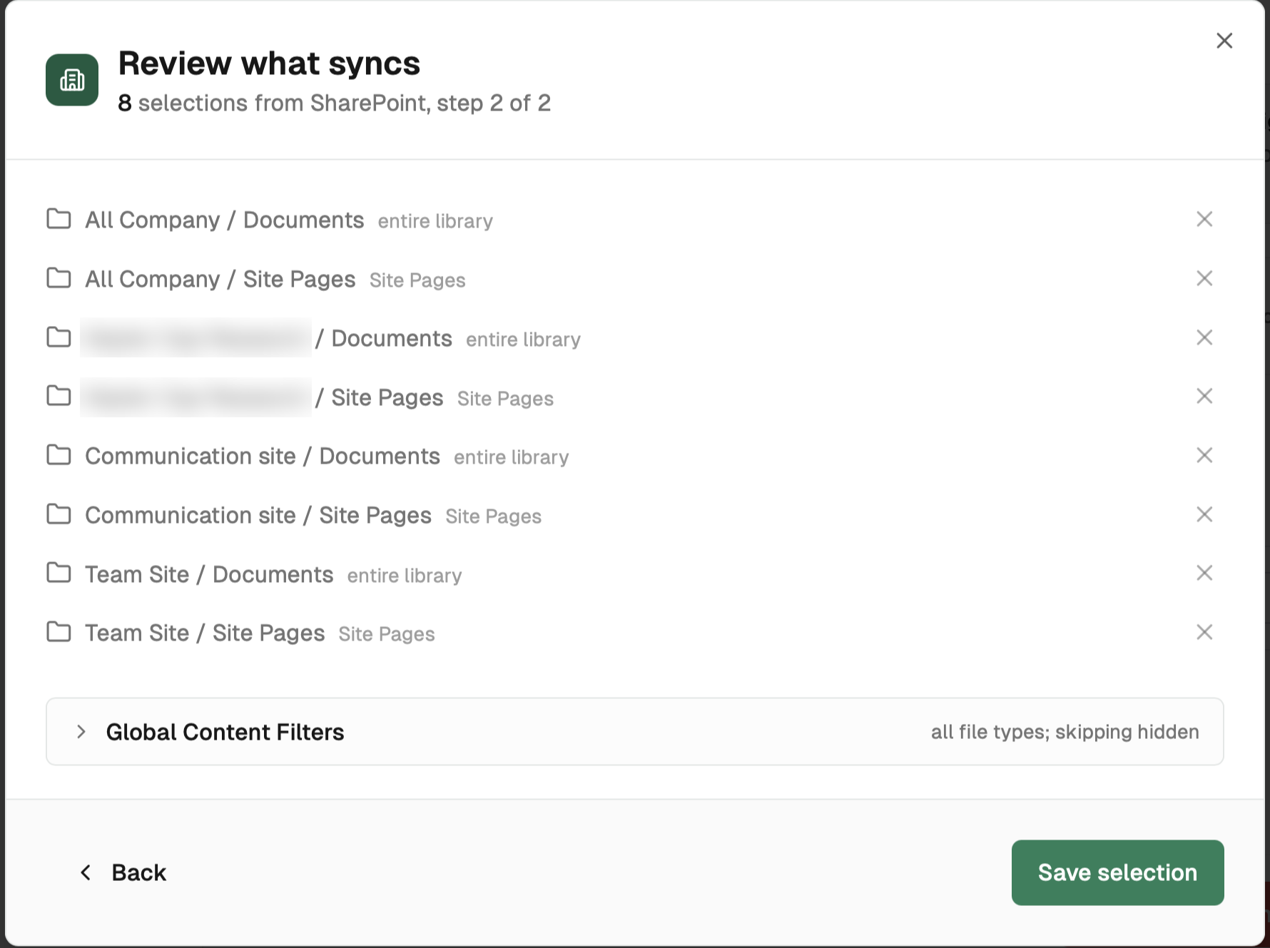Click folder icon for Team Site / Documents
1270x948 pixels.
pos(59,572)
